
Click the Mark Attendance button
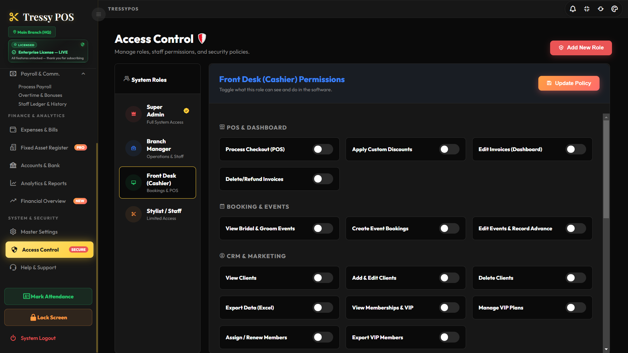pyautogui.click(x=48, y=296)
